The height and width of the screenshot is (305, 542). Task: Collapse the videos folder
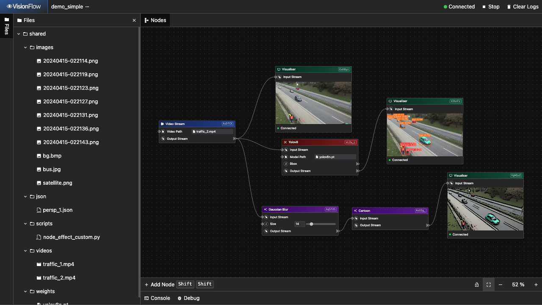(x=25, y=251)
